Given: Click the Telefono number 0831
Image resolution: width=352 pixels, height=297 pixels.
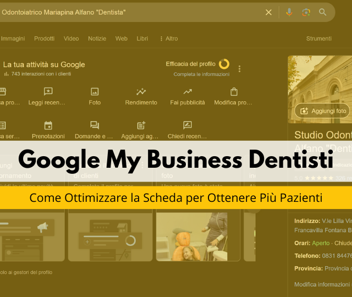Looking at the screenshot, I should [x=337, y=256].
